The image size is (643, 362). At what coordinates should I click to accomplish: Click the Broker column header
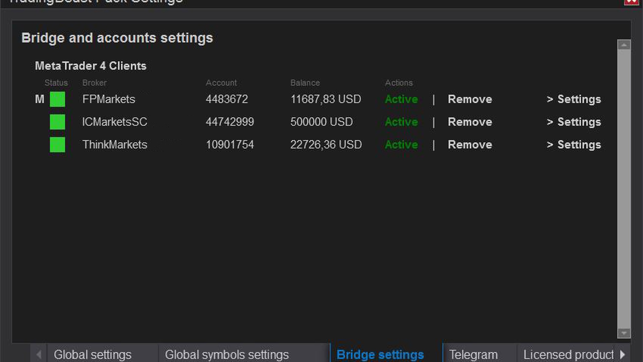click(x=94, y=83)
